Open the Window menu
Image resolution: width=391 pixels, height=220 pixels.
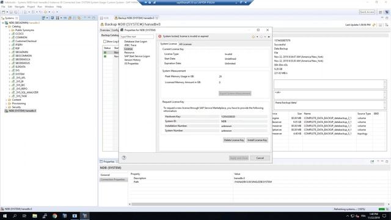tap(49, 7)
